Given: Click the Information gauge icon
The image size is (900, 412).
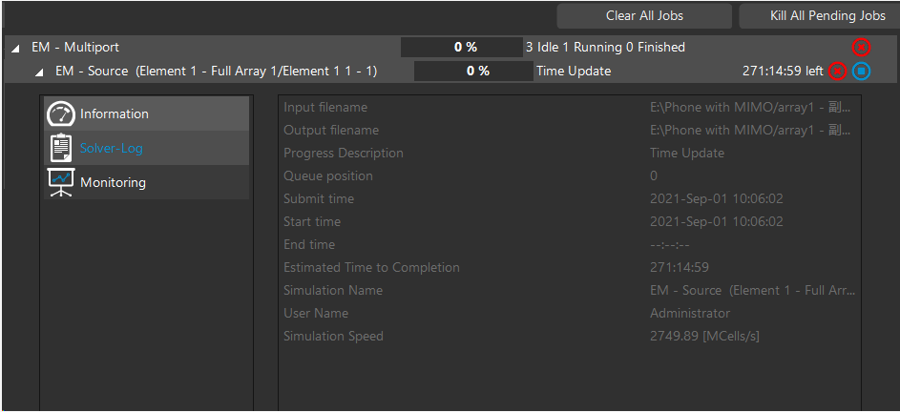Looking at the screenshot, I should (x=61, y=113).
